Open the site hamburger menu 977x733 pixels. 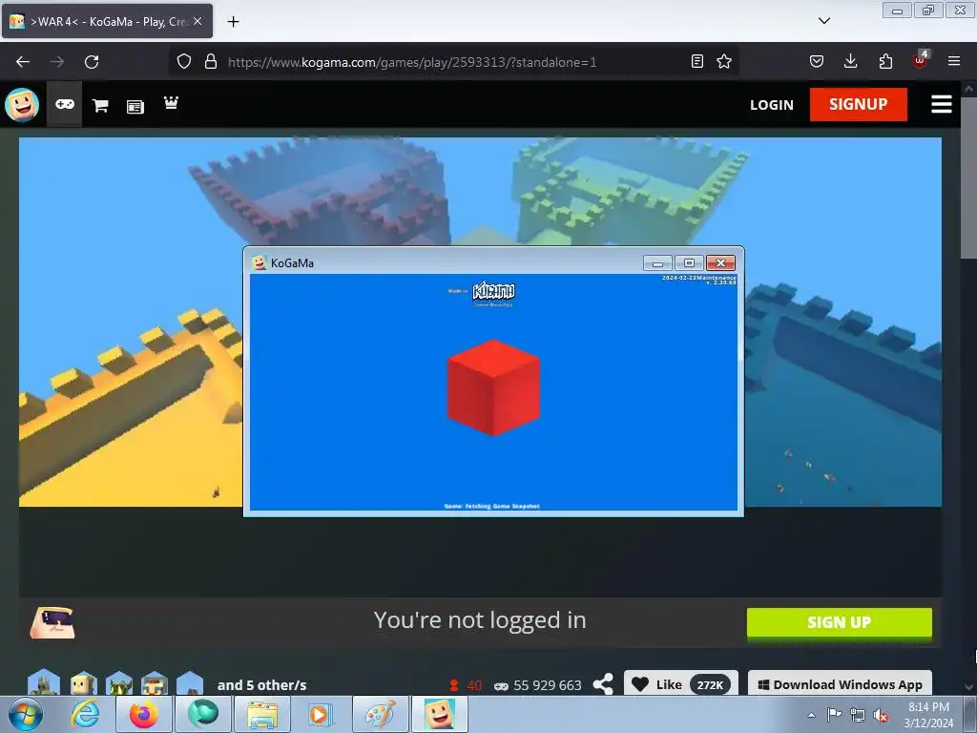[941, 104]
